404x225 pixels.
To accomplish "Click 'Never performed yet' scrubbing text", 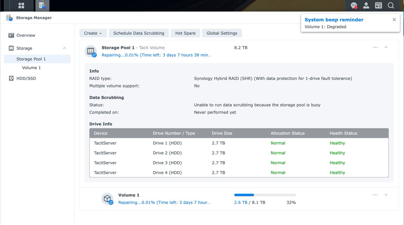I will 215,113.
